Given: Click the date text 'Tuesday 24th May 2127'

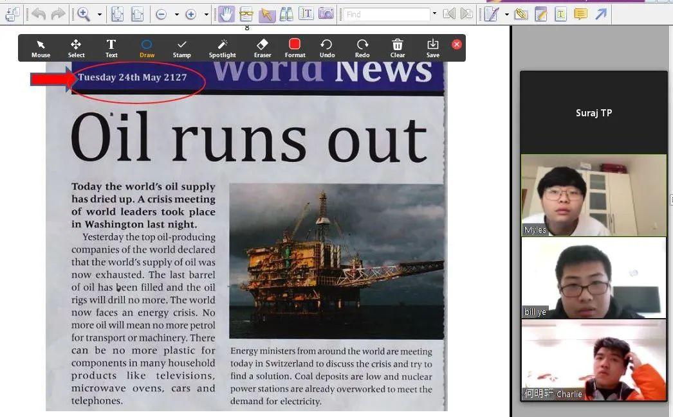Looking at the screenshot, I should tap(132, 77).
